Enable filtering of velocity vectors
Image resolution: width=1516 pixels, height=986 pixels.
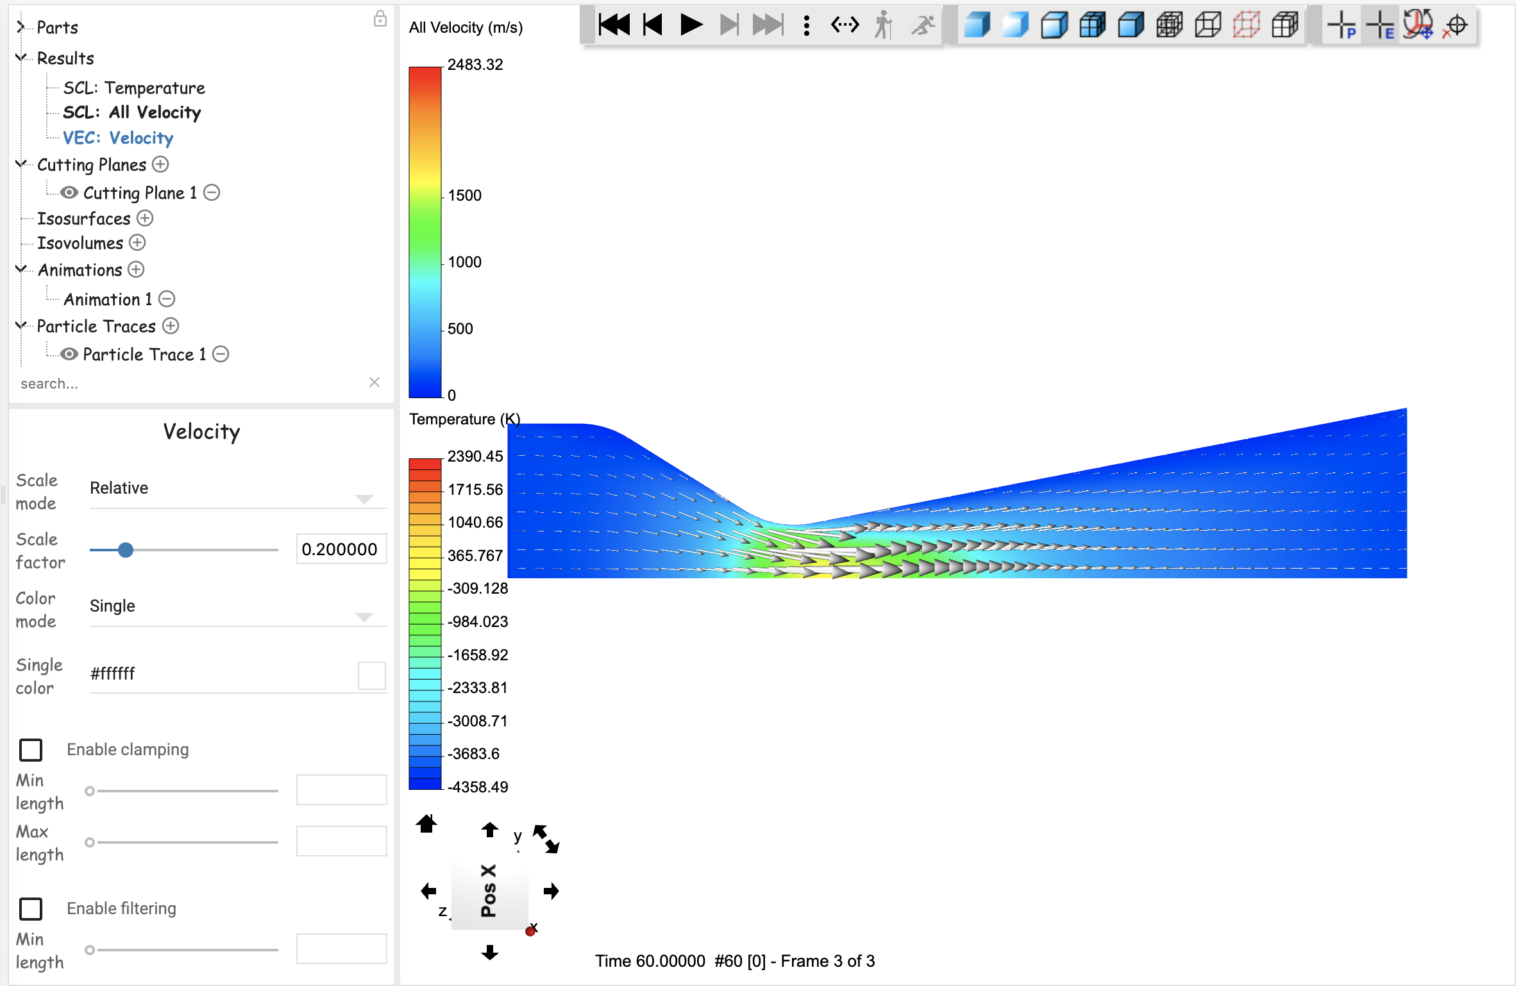pos(30,908)
